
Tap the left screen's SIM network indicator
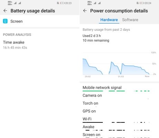point(10,3)
